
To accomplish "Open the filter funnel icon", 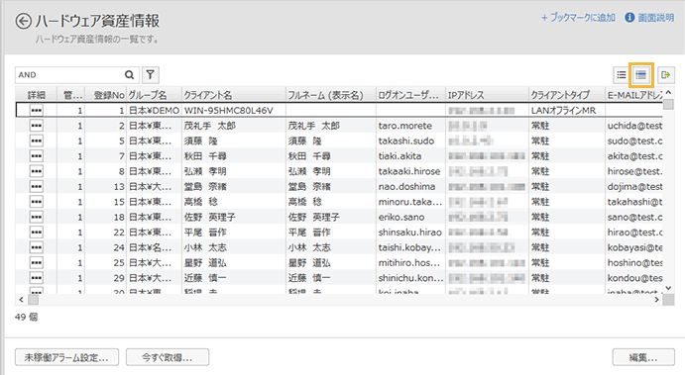I will click(151, 75).
